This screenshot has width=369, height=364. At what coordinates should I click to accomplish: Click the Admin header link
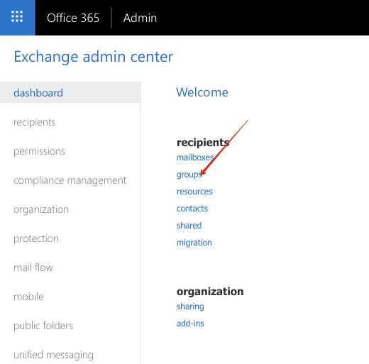140,18
